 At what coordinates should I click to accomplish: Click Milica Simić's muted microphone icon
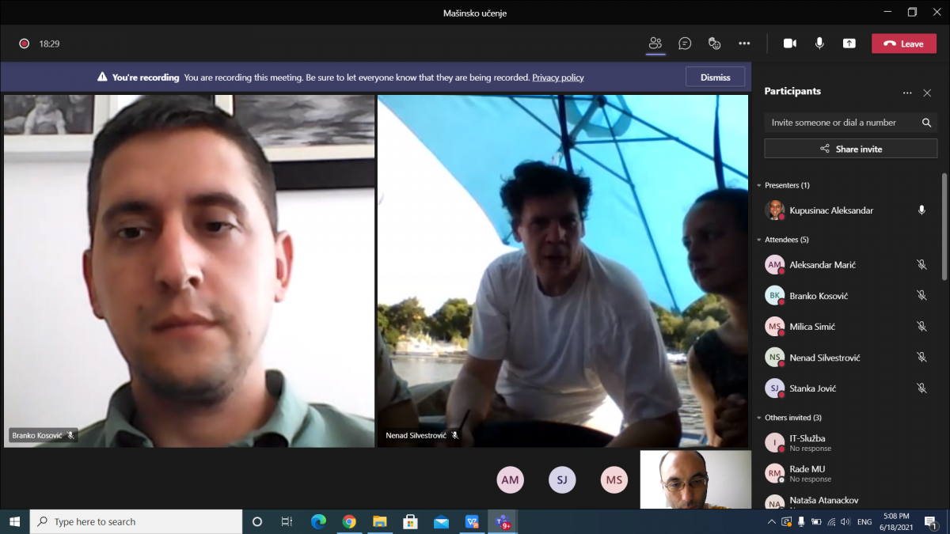point(921,327)
